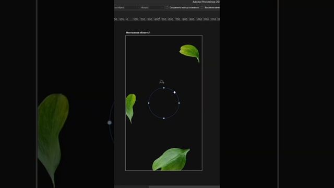
Task: Click the 'Монтажная область 1' artboard label
Action: (138, 32)
